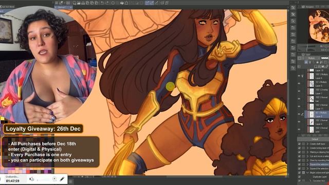This screenshot has height=185, width=329.
Task: Hide Layer 6 with its eye icon
Action: pyautogui.click(x=299, y=76)
